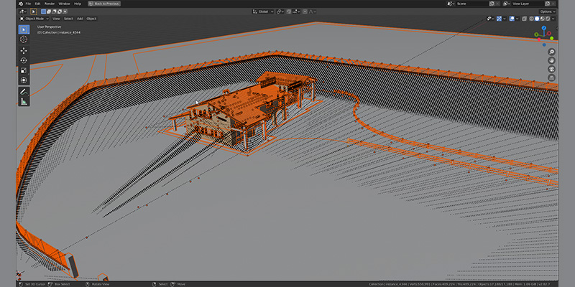The image size is (575, 287).
Task: Open the Add menu in viewport header
Action: 80,19
